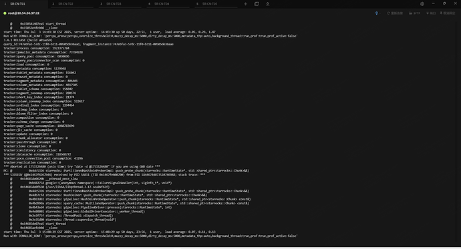Add a new session tab with plus icon
This screenshot has height=249, width=461.
[245, 4]
